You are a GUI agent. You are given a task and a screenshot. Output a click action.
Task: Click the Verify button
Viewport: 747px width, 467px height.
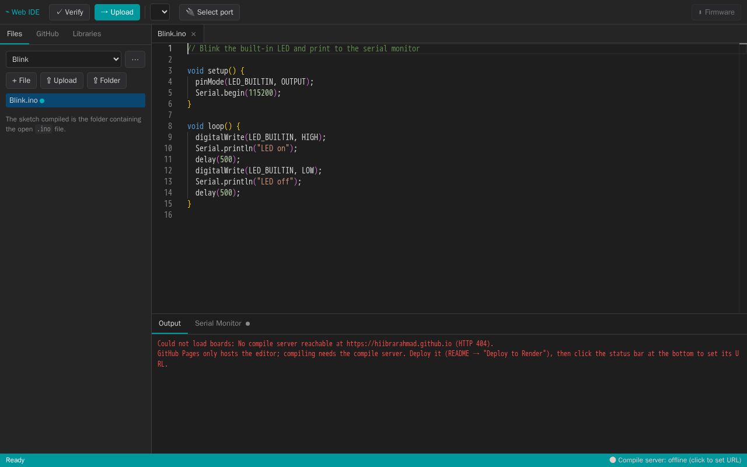click(69, 12)
